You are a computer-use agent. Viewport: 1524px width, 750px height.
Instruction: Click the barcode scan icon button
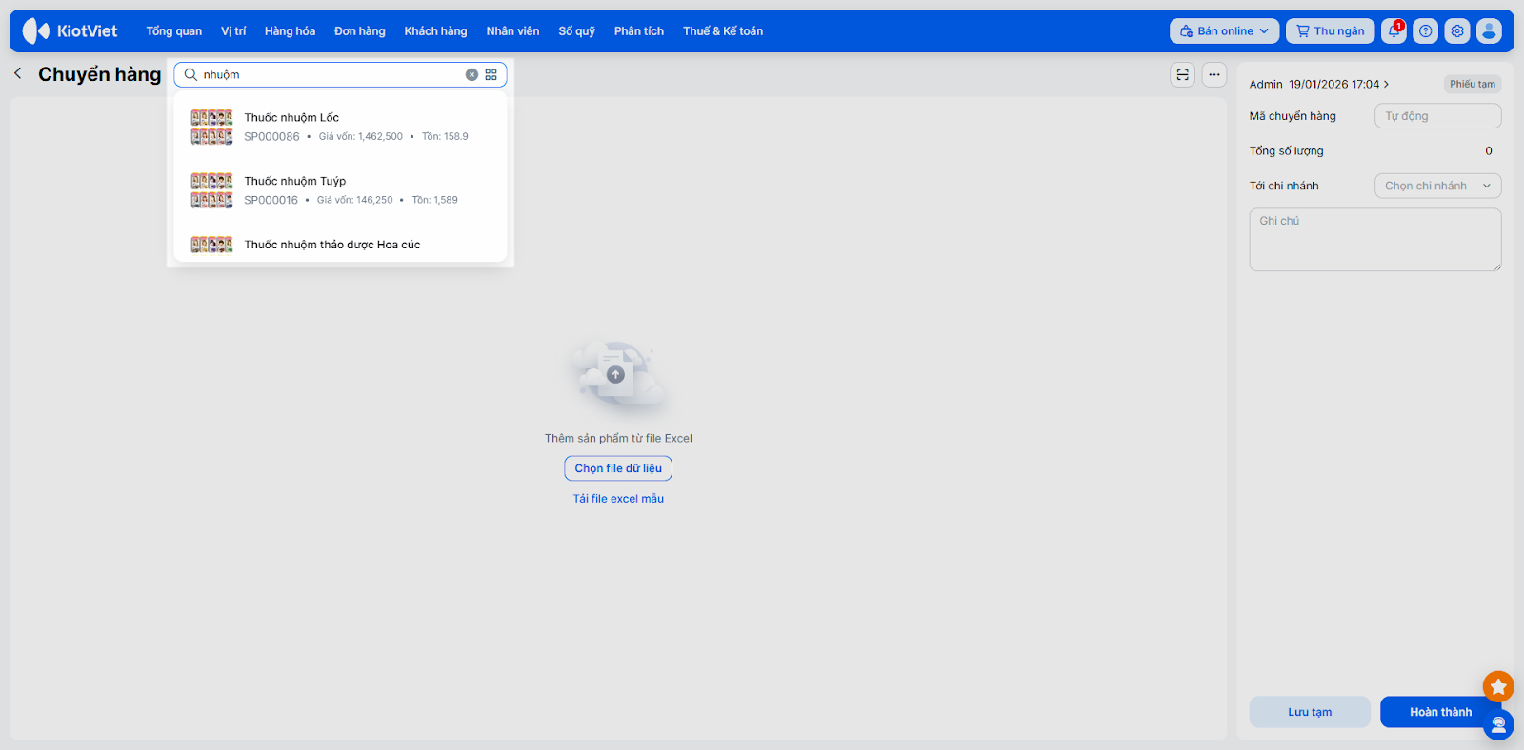click(1183, 74)
